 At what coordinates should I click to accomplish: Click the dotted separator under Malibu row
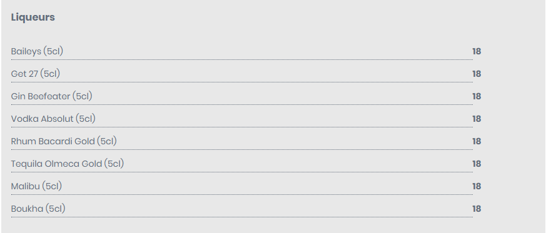pos(242,195)
